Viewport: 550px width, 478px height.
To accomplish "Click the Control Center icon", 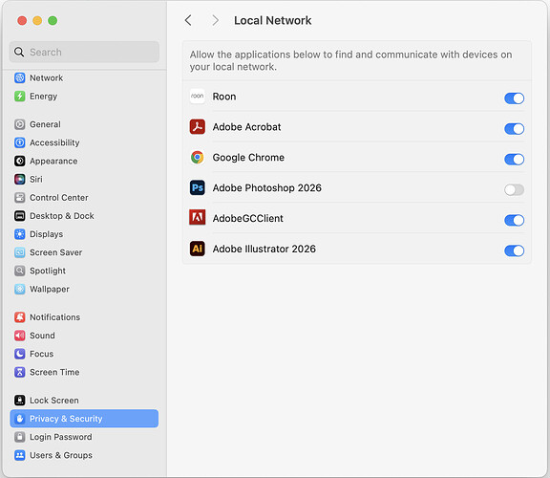I will [20, 197].
